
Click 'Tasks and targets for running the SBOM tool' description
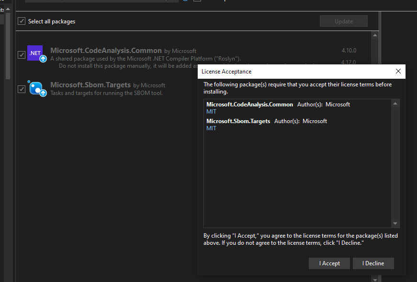(x=106, y=93)
